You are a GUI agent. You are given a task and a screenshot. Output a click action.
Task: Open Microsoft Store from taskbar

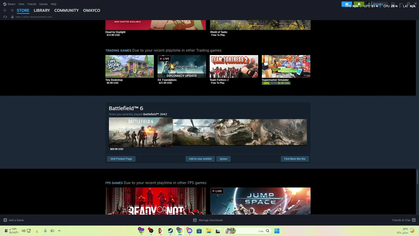pos(199,231)
